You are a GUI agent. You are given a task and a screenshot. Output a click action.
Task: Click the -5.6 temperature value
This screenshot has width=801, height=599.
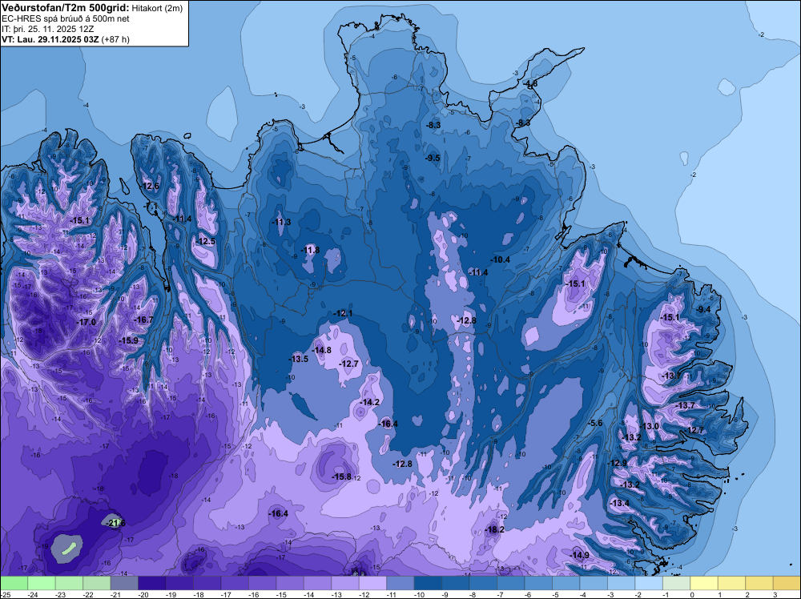596,424
